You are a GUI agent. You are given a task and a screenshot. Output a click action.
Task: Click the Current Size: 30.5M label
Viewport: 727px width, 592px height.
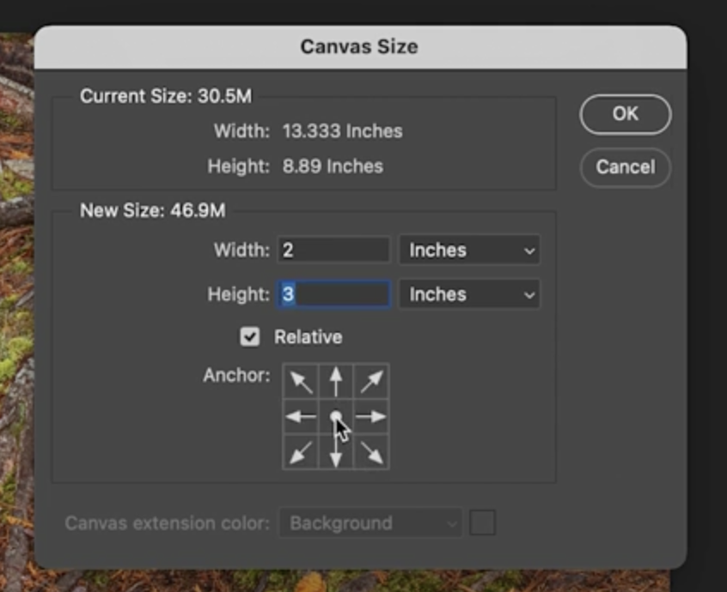click(x=166, y=96)
